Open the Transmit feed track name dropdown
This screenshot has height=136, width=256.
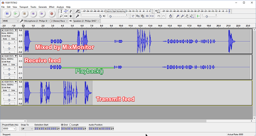click(x=11, y=82)
